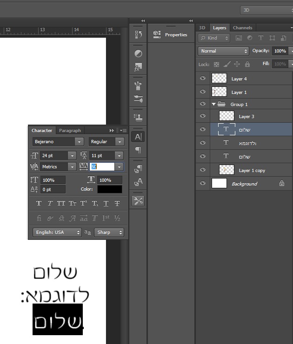This screenshot has height=344, width=293.
Task: Open the Regular font style dropdown
Action: pos(120,142)
